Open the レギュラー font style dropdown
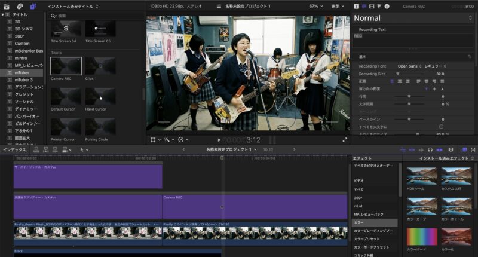Image resolution: width=478 pixels, height=257 pixels. pyautogui.click(x=436, y=66)
